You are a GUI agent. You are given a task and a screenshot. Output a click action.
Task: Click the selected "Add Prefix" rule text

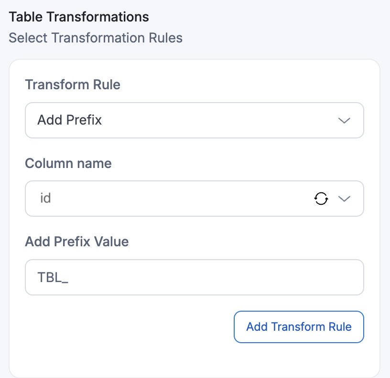click(x=70, y=120)
